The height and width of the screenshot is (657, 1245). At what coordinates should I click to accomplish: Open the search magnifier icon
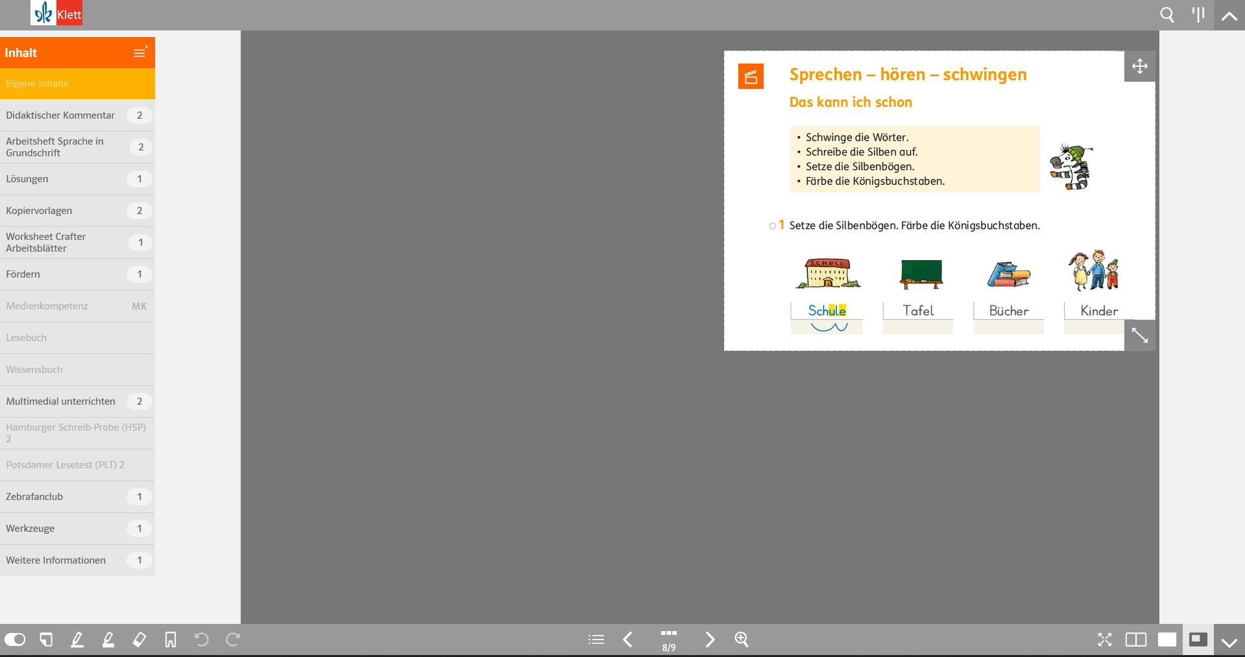click(x=1166, y=15)
